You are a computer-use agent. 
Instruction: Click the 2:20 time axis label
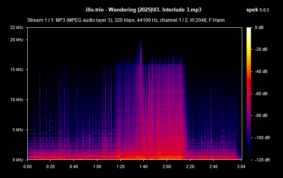(190, 167)
